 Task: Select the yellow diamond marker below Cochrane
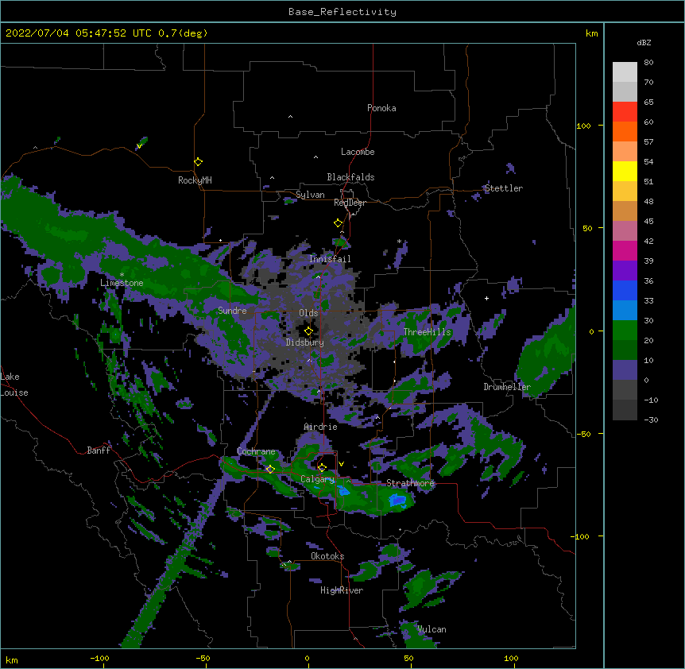tap(270, 470)
